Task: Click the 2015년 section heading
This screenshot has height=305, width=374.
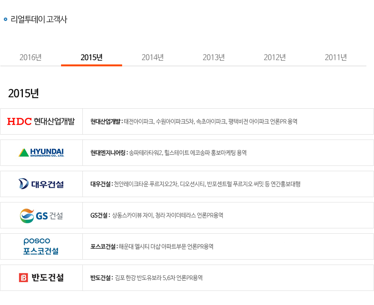Action: click(x=23, y=93)
